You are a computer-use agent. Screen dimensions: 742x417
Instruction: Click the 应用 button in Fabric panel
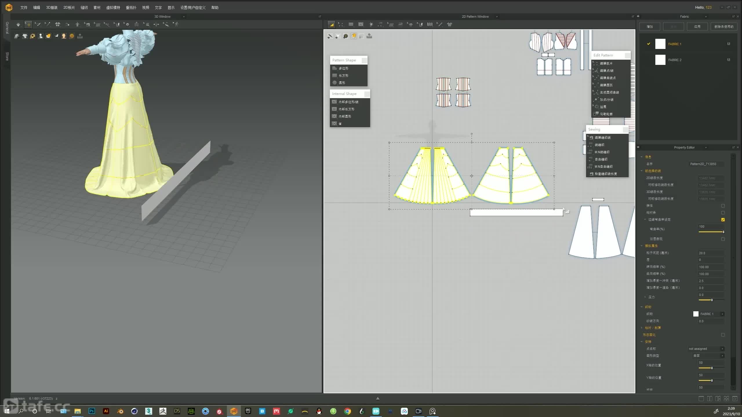coord(697,27)
